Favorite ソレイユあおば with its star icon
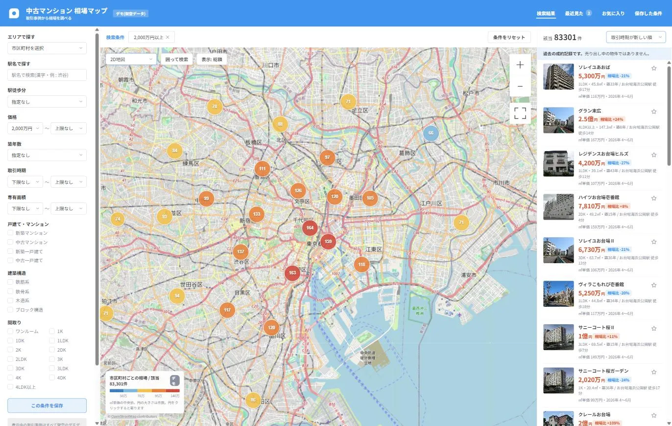Image resolution: width=672 pixels, height=426 pixels. point(654,68)
